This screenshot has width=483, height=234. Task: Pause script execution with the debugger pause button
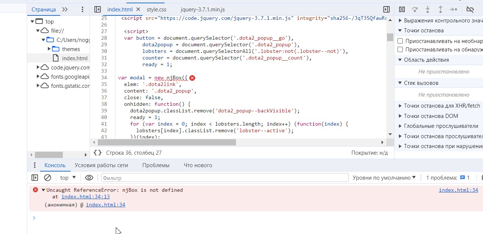click(402, 10)
